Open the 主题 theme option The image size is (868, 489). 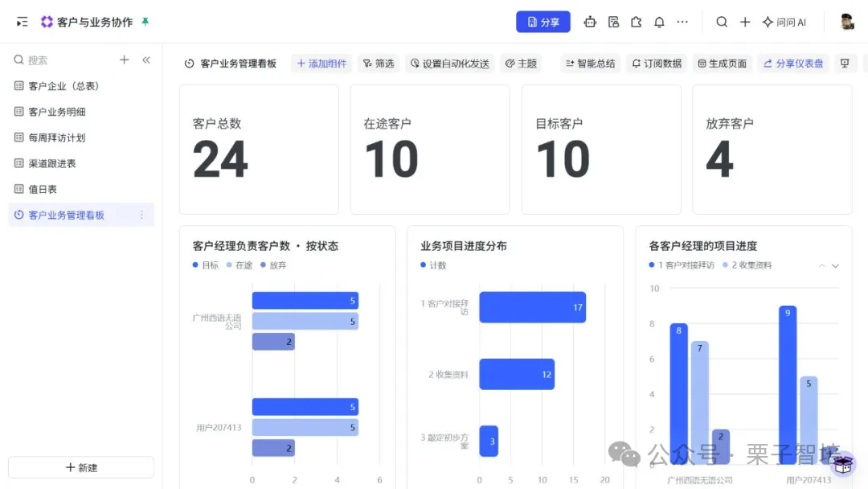tap(521, 64)
